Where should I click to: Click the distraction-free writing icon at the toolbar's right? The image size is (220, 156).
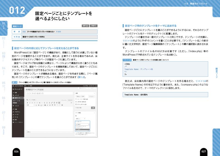[71, 103]
